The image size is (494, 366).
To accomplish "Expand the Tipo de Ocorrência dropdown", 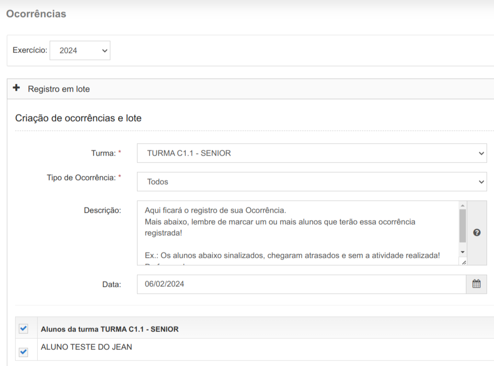I will click(x=311, y=182).
